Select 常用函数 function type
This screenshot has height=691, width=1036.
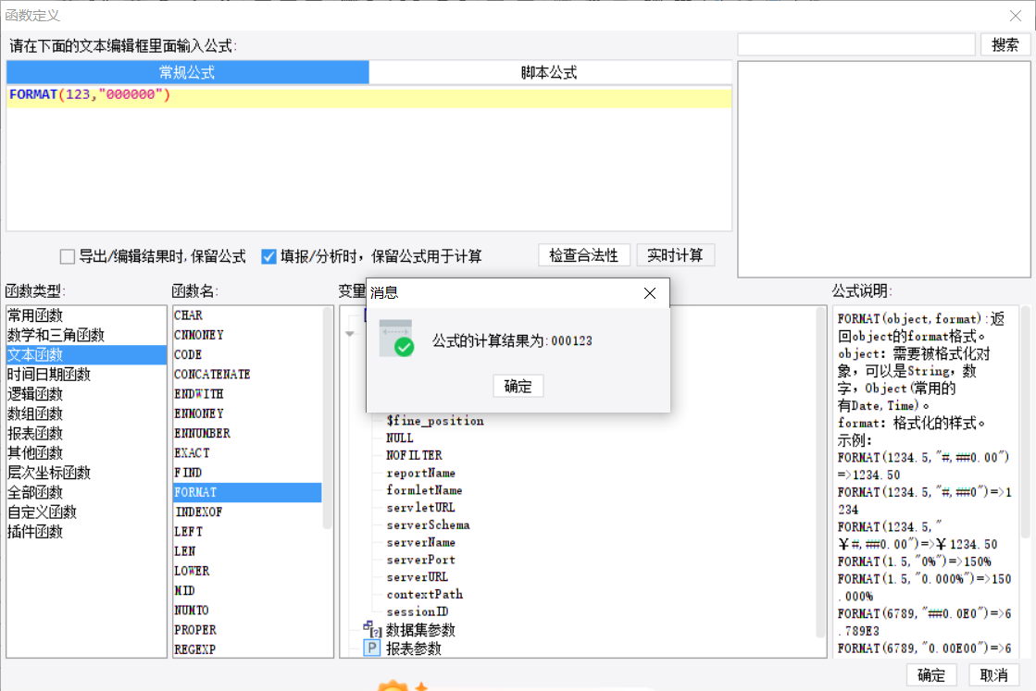tap(86, 315)
